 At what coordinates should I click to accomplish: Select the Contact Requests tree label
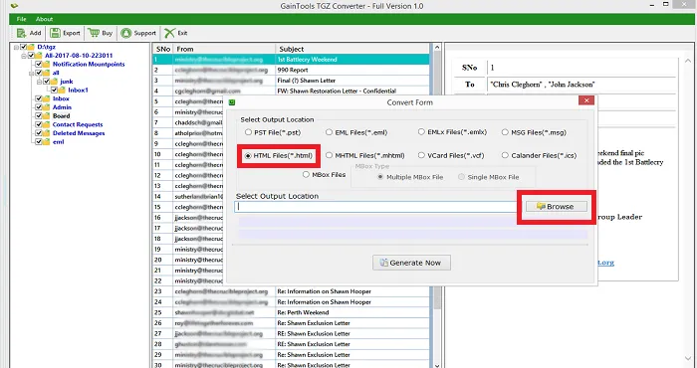tap(78, 124)
